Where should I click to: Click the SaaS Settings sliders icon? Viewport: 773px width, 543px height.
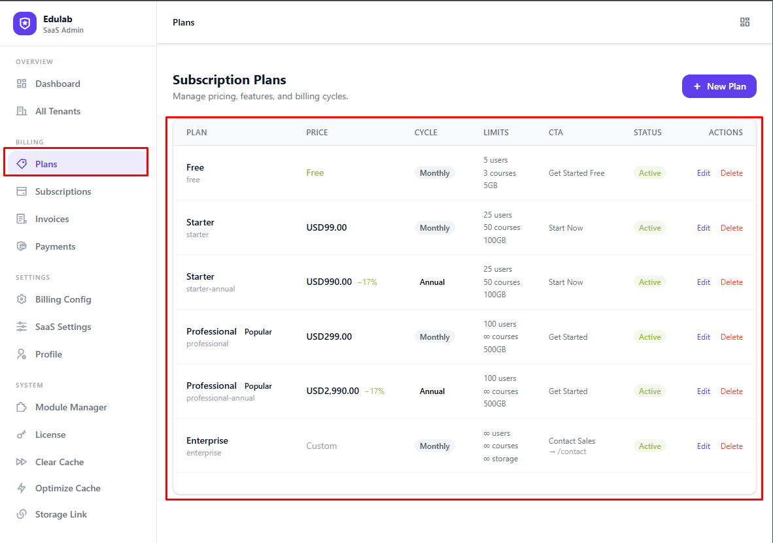coord(22,327)
